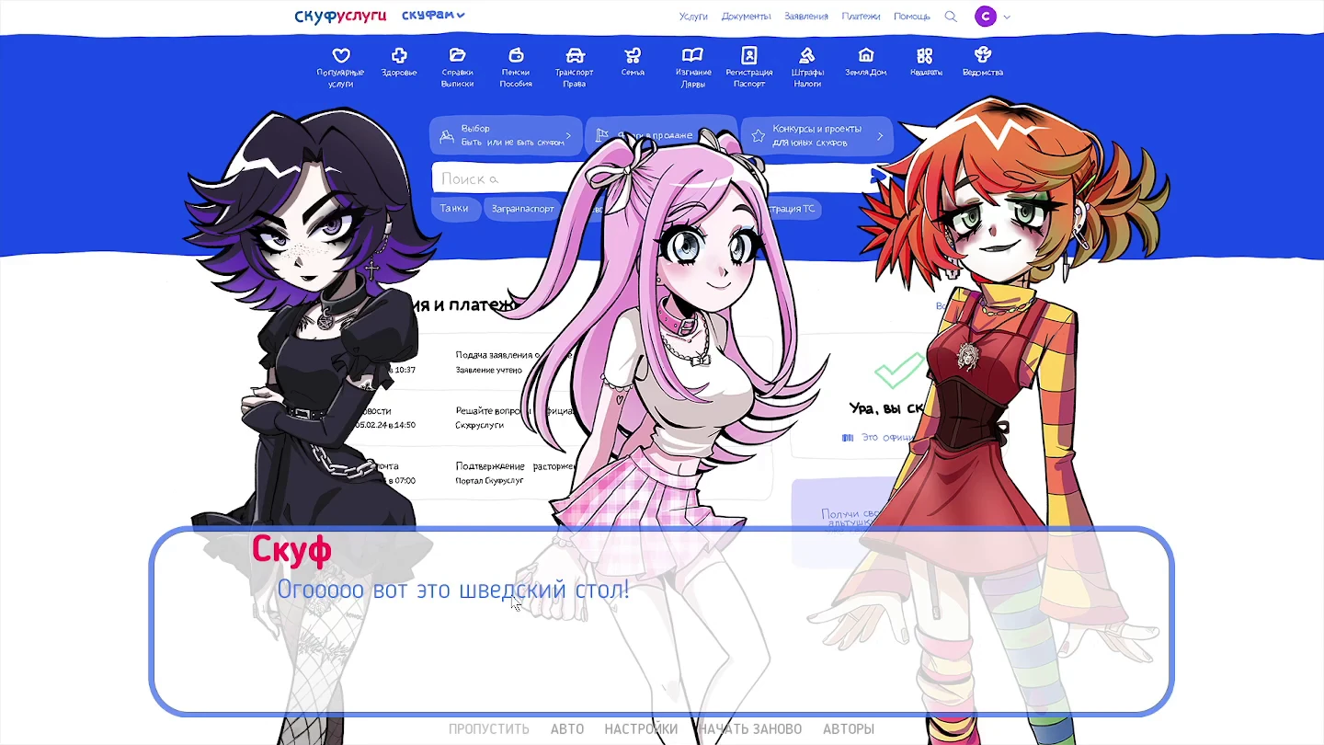Open the Здоровье cross icon
This screenshot has width=1324, height=745.
pos(399,55)
